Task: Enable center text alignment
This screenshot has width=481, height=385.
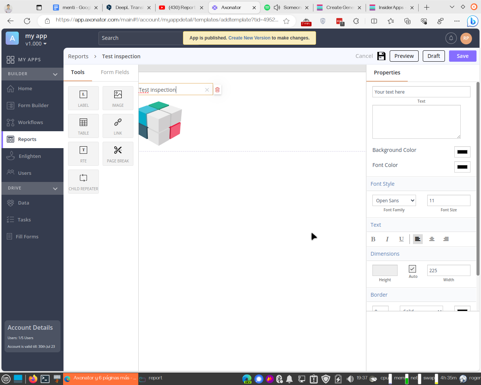Action: 432,239
